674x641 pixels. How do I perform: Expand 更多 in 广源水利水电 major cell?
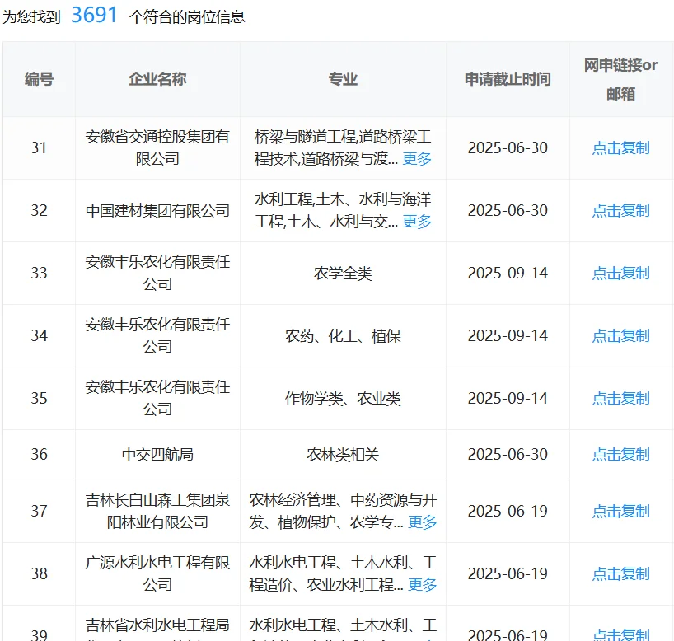423,585
